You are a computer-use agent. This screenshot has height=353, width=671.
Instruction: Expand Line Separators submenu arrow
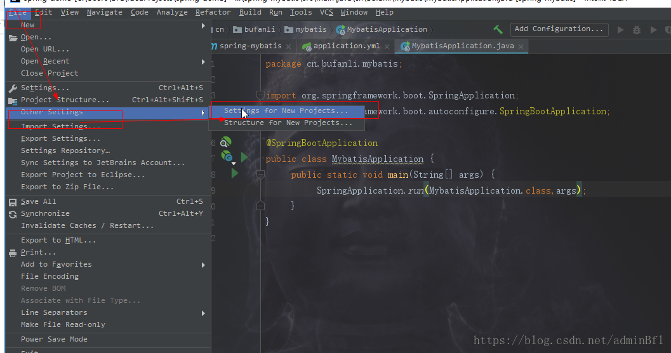(x=203, y=313)
